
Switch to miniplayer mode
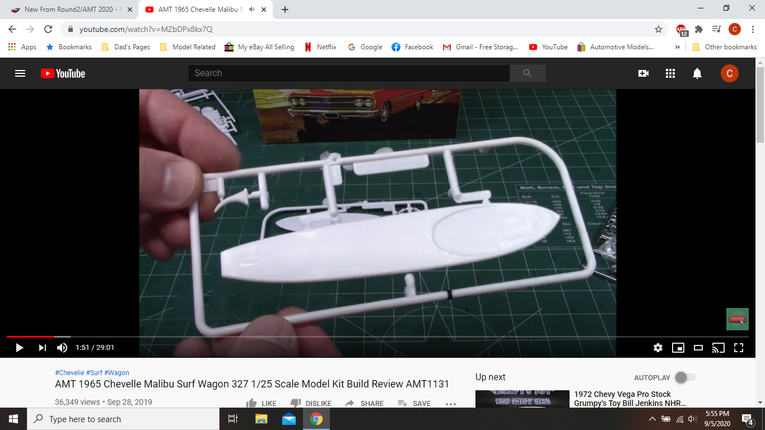point(678,348)
